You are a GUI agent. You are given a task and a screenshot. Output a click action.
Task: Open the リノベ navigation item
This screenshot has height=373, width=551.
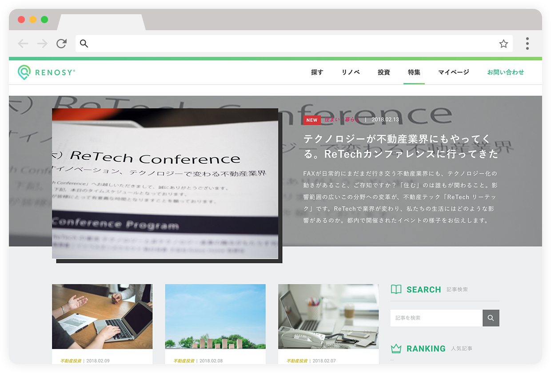point(351,72)
